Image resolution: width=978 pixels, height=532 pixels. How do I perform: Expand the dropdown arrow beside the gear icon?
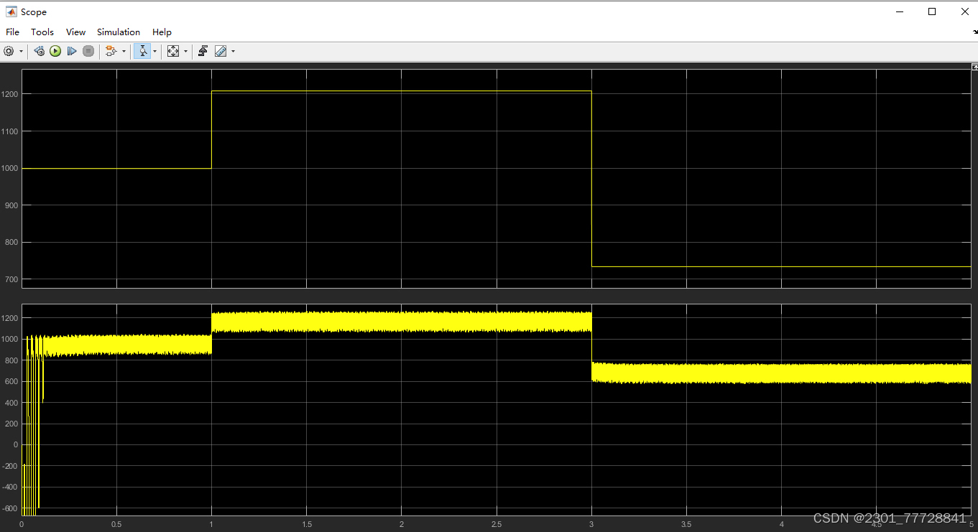(21, 52)
